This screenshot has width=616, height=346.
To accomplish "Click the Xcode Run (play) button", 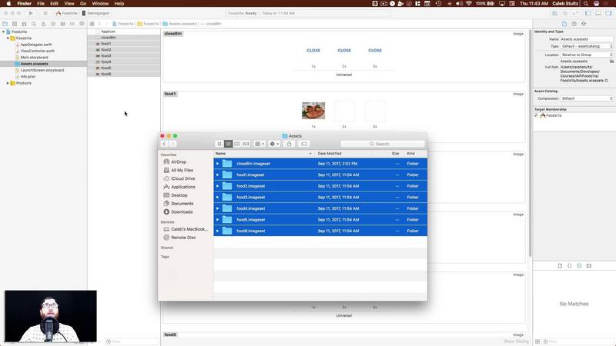I will (x=31, y=13).
